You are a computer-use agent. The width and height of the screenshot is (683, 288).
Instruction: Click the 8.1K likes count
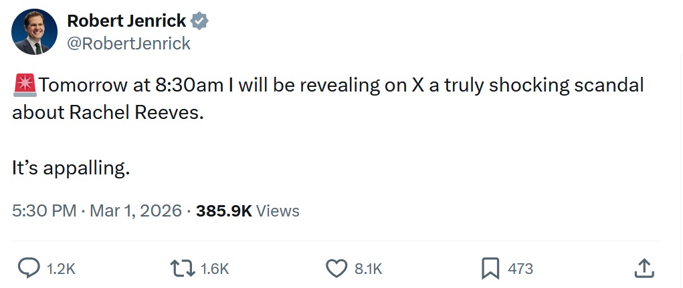click(x=368, y=269)
